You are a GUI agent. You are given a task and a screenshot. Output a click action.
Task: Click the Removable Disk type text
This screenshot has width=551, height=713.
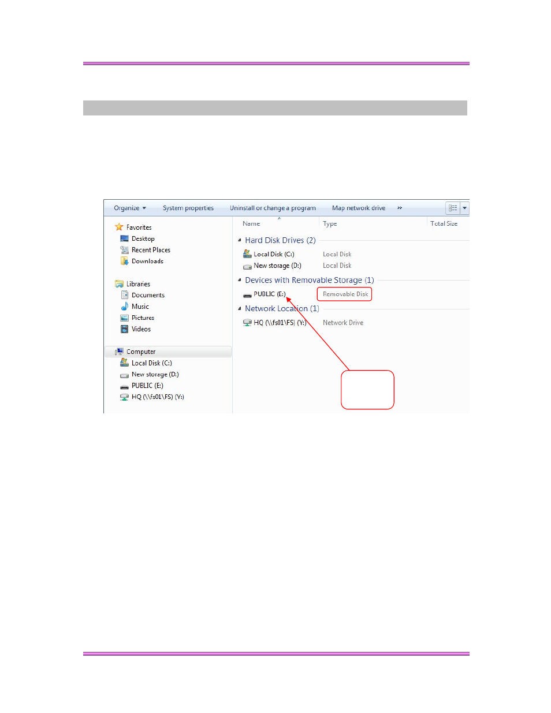345,294
